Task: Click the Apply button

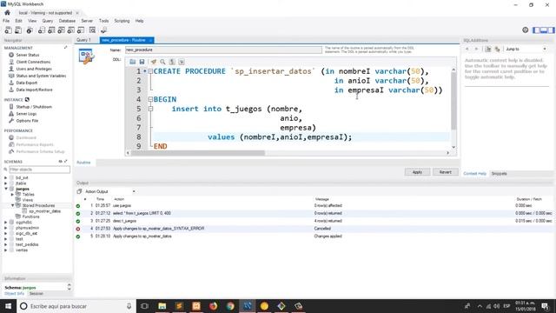Action: pos(417,172)
